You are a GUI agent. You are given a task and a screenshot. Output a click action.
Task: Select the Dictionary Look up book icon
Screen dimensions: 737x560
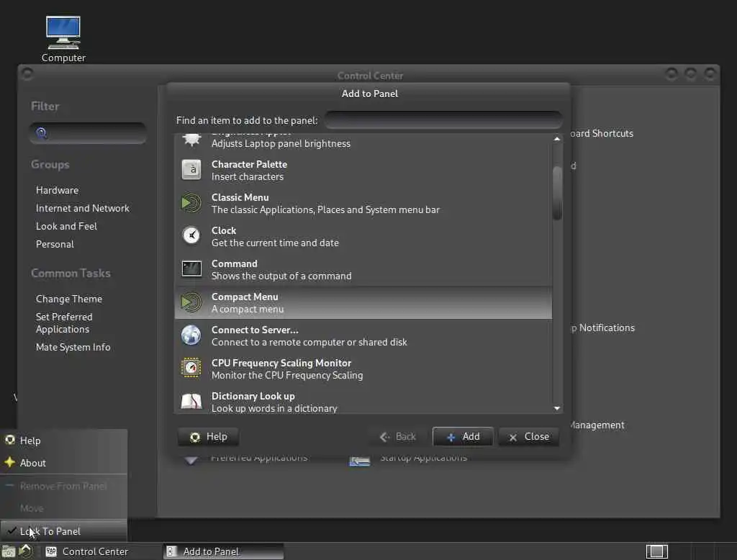click(191, 402)
